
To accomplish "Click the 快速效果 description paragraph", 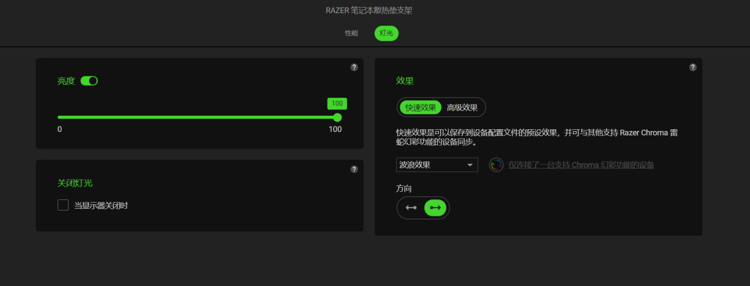I will 536,137.
